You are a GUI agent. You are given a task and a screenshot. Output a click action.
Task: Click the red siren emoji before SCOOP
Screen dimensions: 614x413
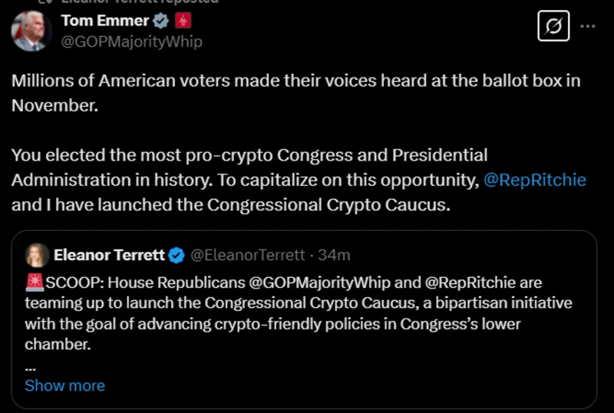click(x=35, y=281)
